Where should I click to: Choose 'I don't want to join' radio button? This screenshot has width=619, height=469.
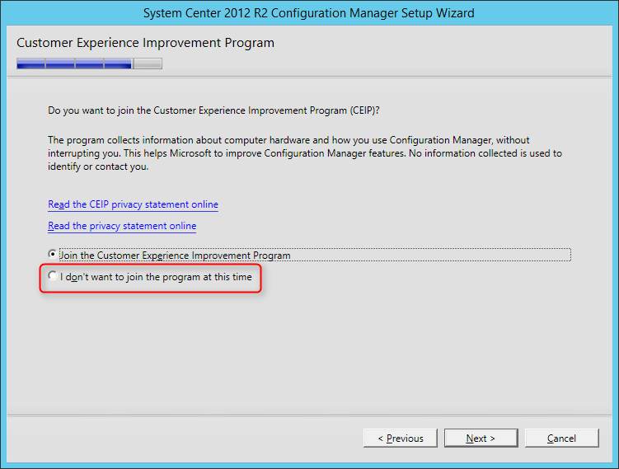click(53, 275)
